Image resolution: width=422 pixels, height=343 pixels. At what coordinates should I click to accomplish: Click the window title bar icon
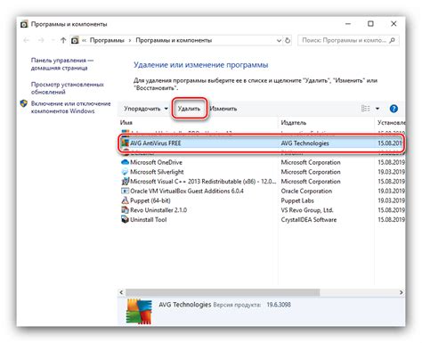(24, 24)
